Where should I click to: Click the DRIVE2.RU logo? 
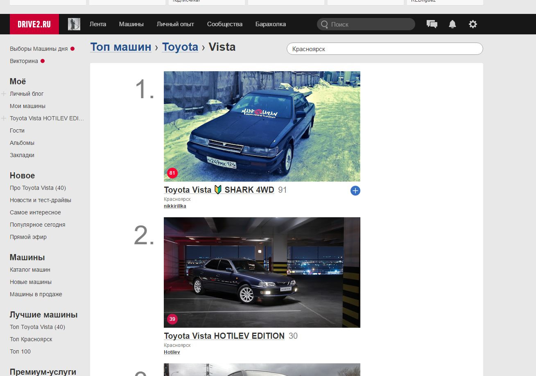coord(34,24)
